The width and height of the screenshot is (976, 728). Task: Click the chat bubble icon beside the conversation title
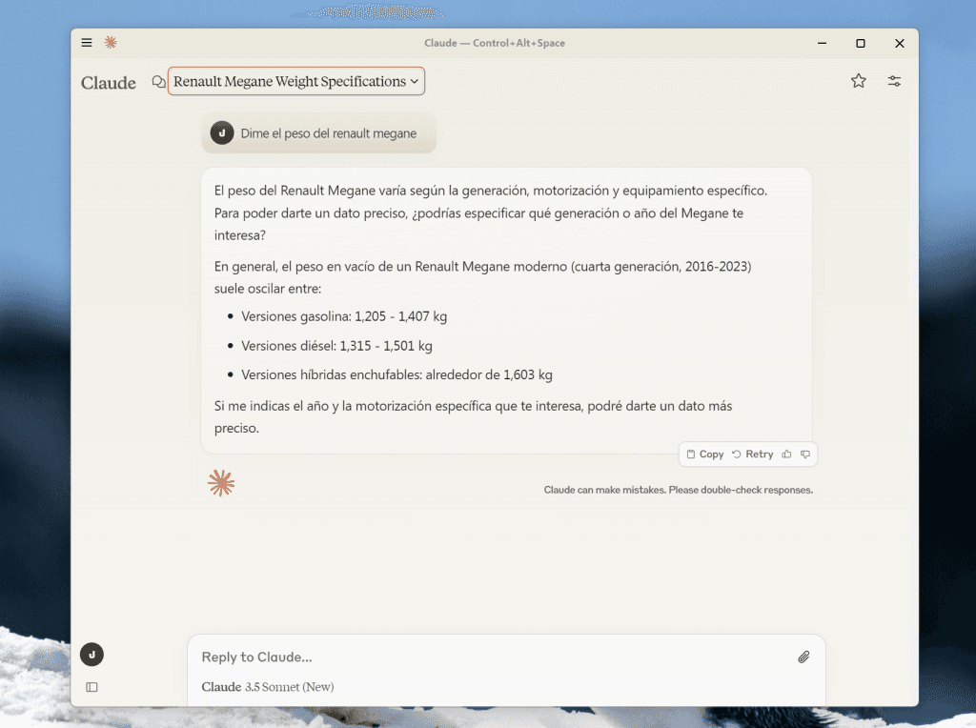click(x=158, y=82)
